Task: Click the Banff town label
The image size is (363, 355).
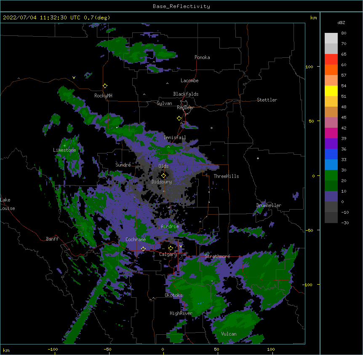Action: (52, 239)
